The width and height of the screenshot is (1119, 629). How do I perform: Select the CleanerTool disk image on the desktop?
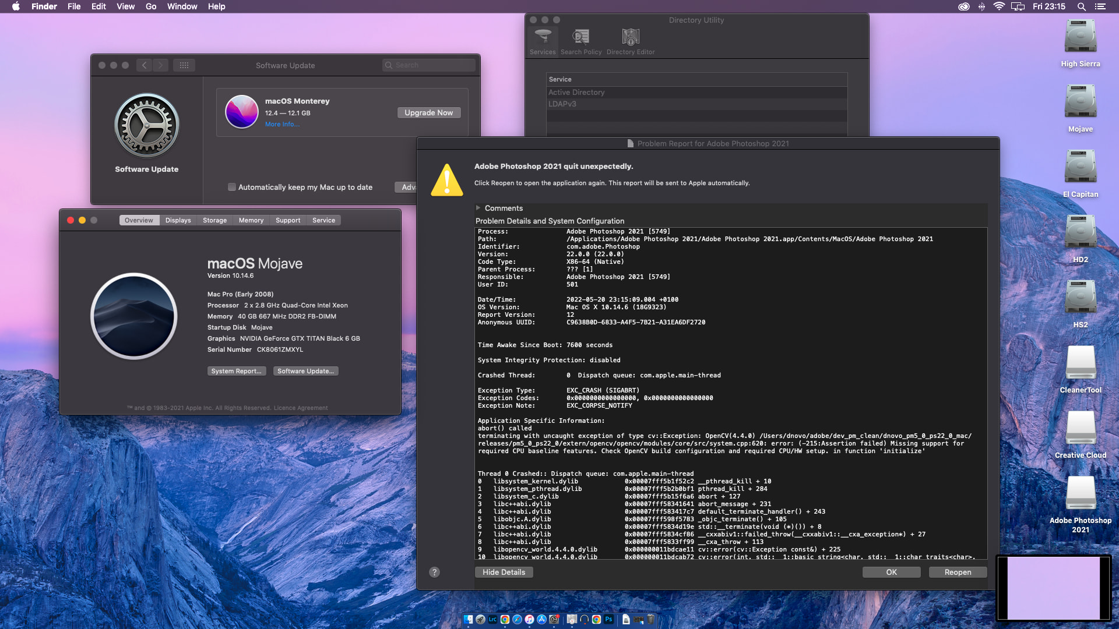tap(1081, 370)
